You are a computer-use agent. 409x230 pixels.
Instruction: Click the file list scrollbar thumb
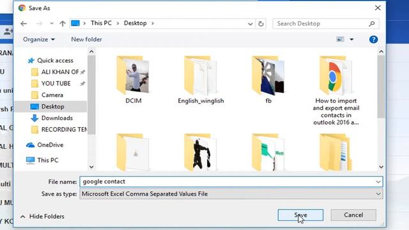[x=381, y=87]
